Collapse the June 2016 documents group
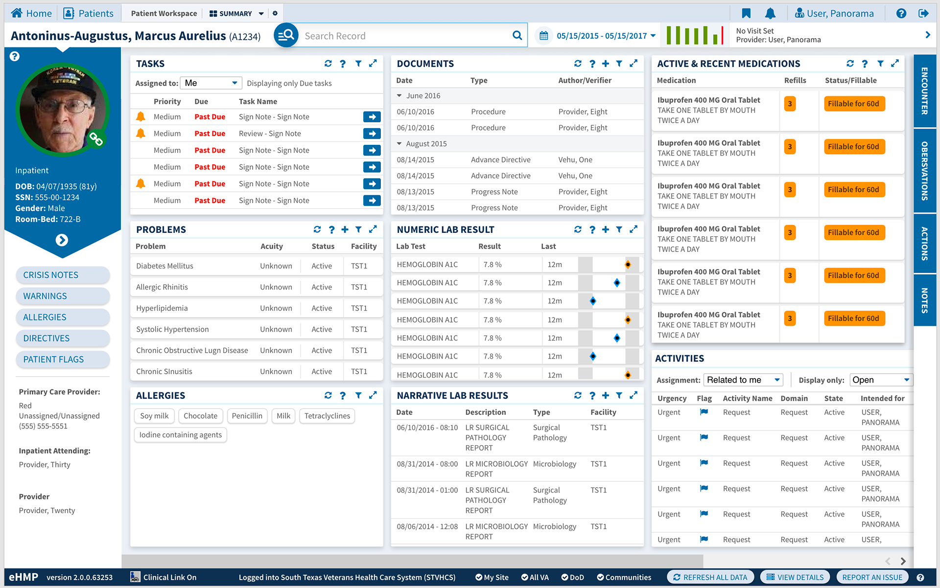This screenshot has height=588, width=940. pyautogui.click(x=399, y=96)
